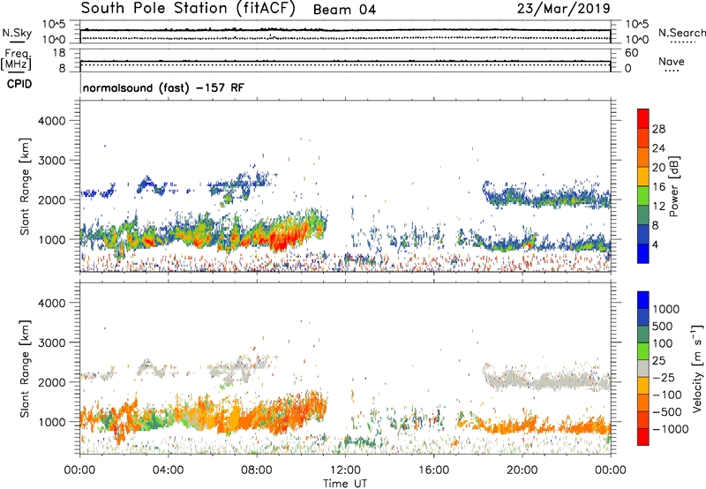Click the -500 label on Velocity colorbar
Screen dimensions: 706x489
pyautogui.click(x=667, y=412)
